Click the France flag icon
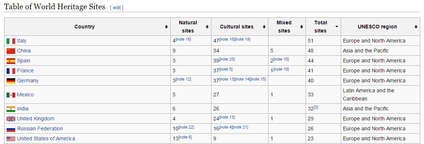Viewport: 424px width, 144px height. coord(11,71)
